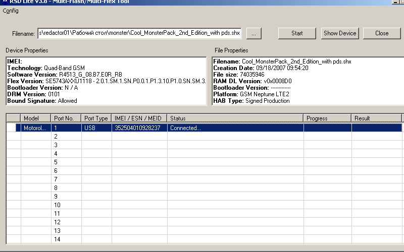
Task: Select port number 8 row
Action: tap(204, 187)
